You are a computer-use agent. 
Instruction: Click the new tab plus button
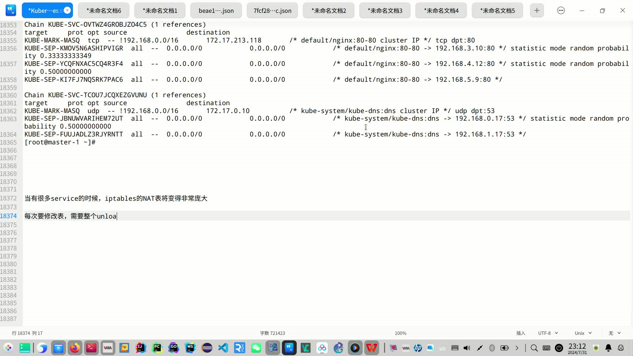537,11
